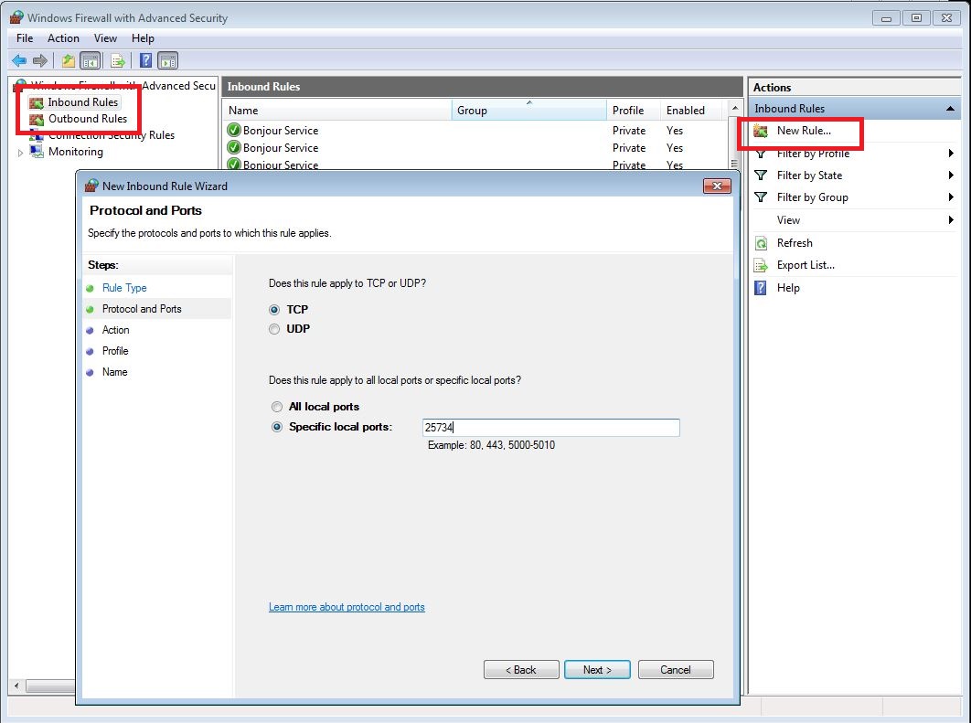Toggle the Show/Hide Console Tree toolbar icon

(x=90, y=60)
